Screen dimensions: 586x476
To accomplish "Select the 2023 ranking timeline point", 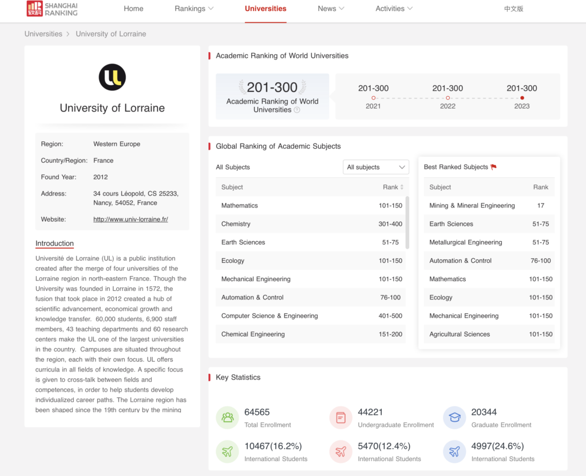I will click(x=522, y=98).
